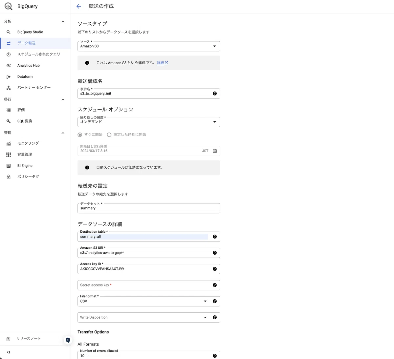394x359 pixels.
Task: Open 評価 in the sidebar
Action: (x=35, y=110)
